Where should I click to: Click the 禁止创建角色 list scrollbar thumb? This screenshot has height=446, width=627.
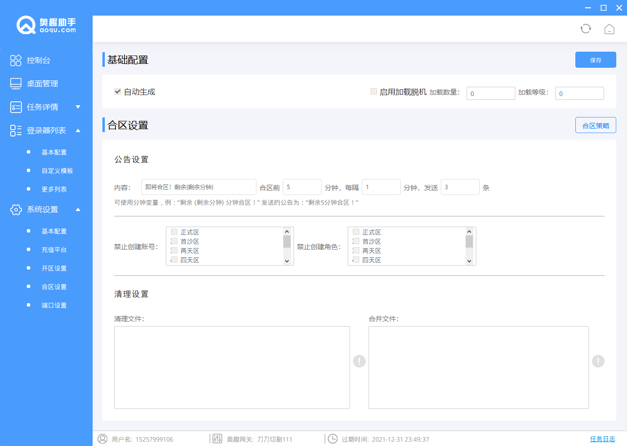[x=469, y=242]
